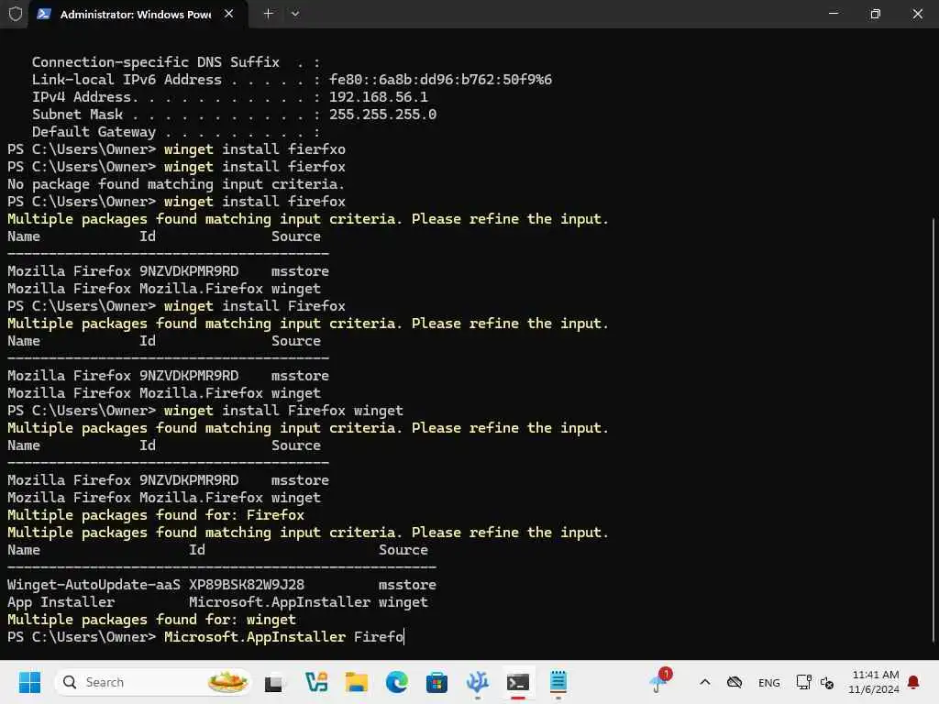Image resolution: width=939 pixels, height=704 pixels.
Task: Click the Connection-specific DNS Suffix line
Action: pos(175,62)
